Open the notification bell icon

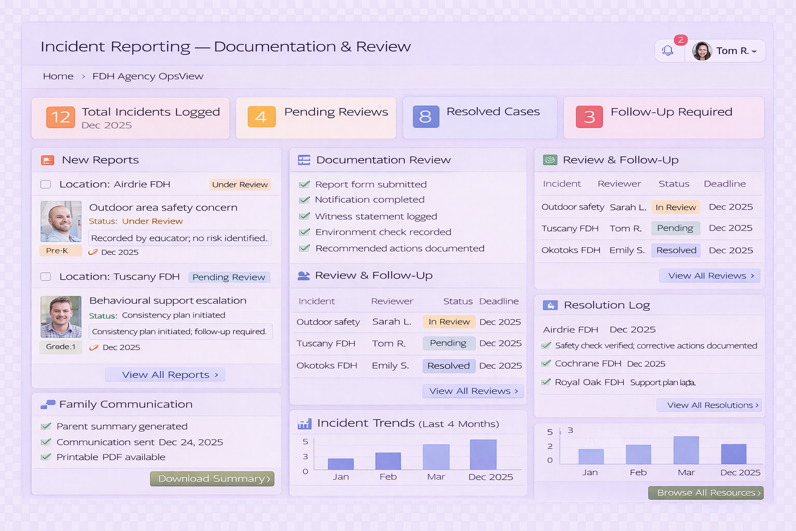tap(668, 50)
